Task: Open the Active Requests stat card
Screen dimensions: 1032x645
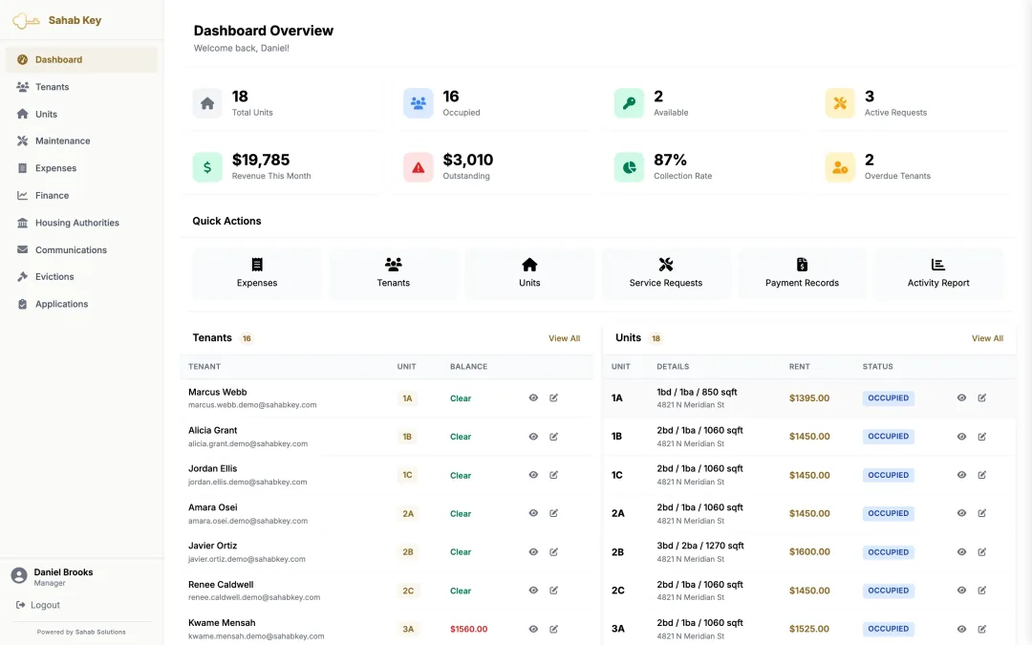Action: coord(914,103)
